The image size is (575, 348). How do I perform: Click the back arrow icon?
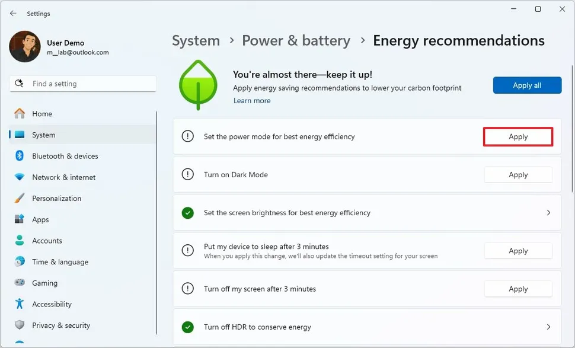[x=13, y=13]
